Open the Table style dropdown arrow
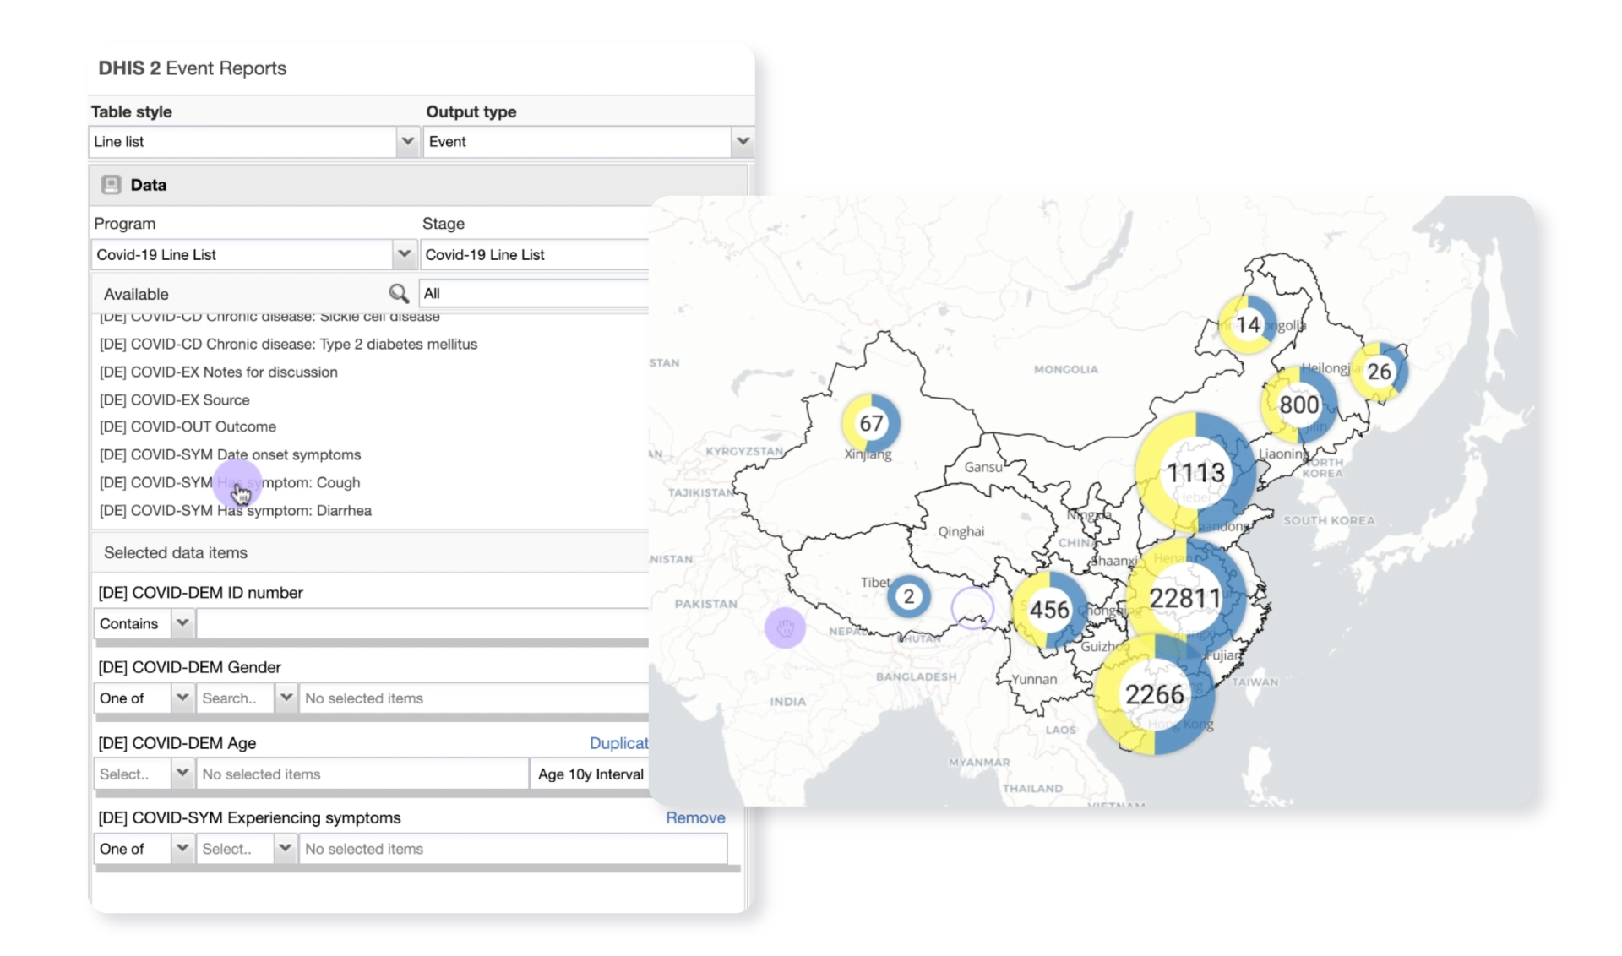This screenshot has width=1622, height=956. coord(407,141)
